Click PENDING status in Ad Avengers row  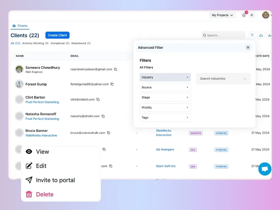click(221, 150)
